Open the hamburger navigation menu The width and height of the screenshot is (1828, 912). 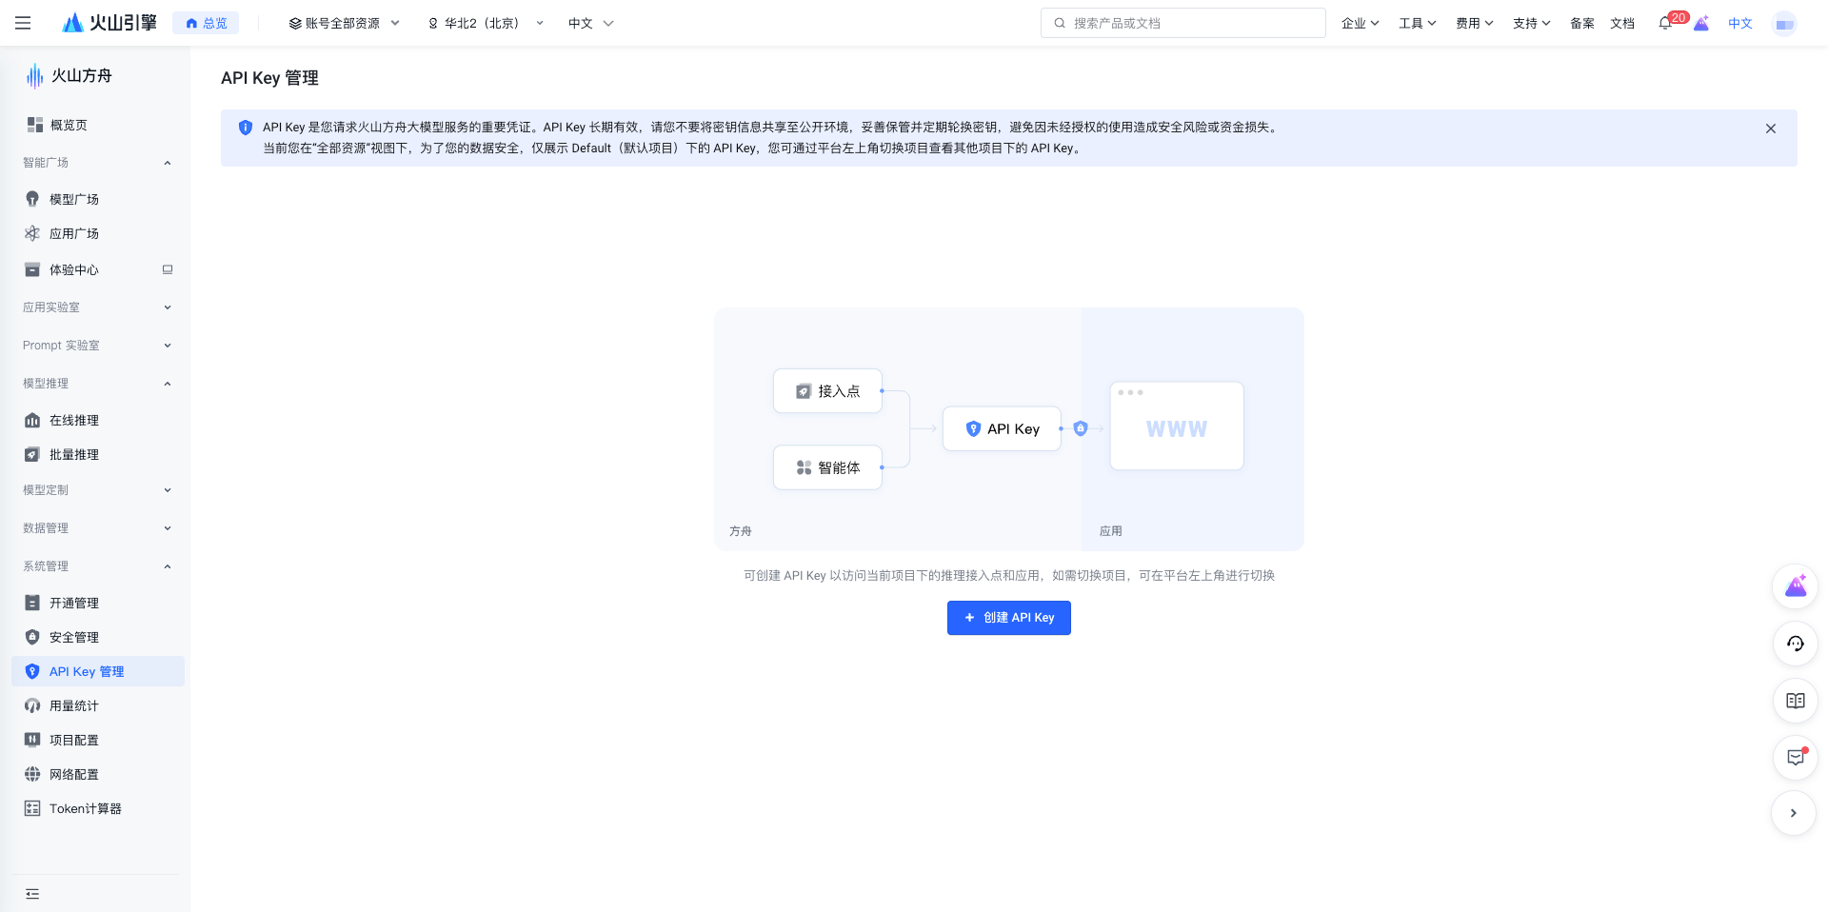pos(24,23)
